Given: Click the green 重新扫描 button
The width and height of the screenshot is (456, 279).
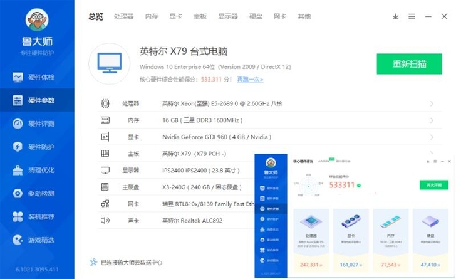Looking at the screenshot, I should [x=409, y=64].
